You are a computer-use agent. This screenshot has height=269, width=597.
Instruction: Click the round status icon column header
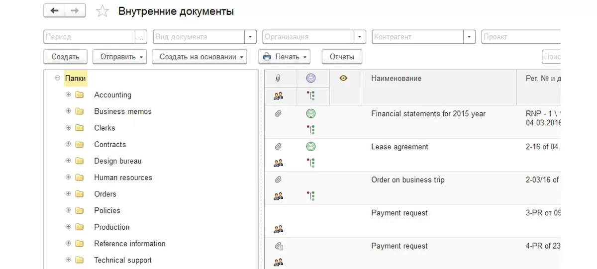tap(311, 78)
